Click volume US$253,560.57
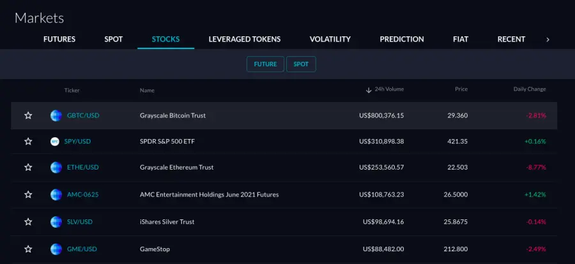This screenshot has width=575, height=264. pyautogui.click(x=382, y=167)
